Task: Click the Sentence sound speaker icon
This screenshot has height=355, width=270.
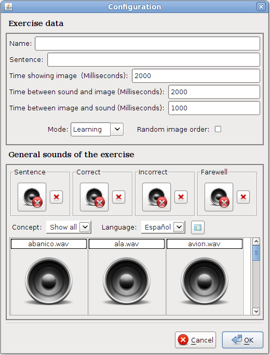Action: click(x=32, y=197)
